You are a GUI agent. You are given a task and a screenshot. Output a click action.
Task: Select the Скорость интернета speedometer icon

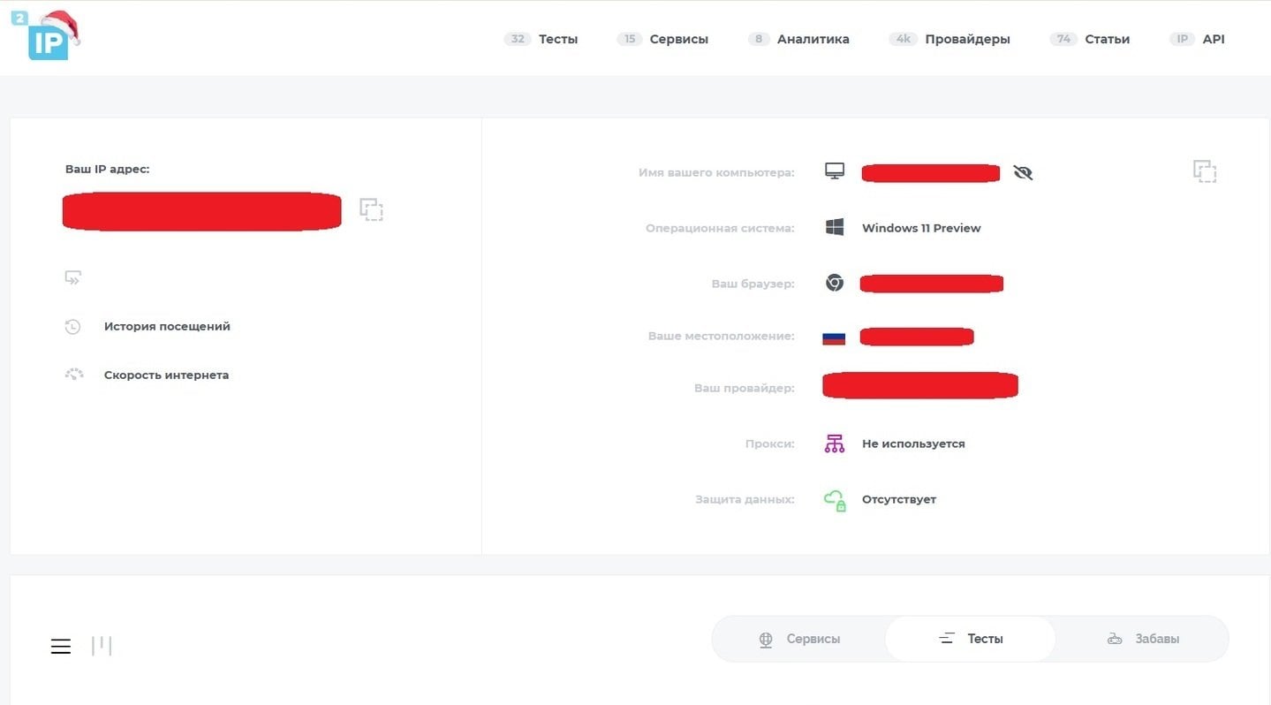coord(73,374)
